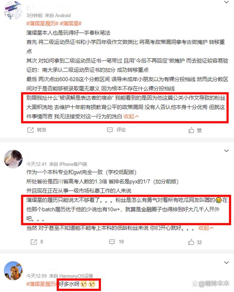Screen dimensions: 234x292
Task: Open the third poster's avatar profile
Action: 13,270
